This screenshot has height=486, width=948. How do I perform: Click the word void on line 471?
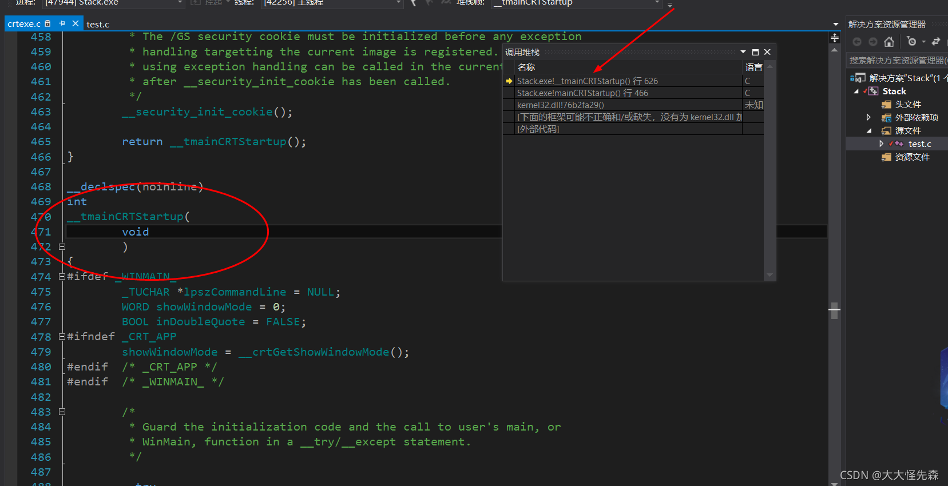point(136,232)
